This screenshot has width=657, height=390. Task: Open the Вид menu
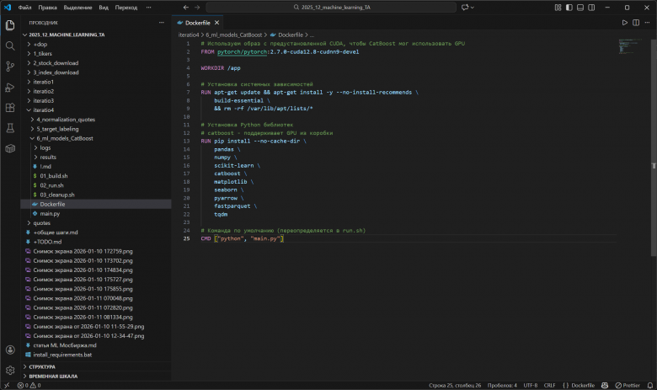click(x=104, y=7)
